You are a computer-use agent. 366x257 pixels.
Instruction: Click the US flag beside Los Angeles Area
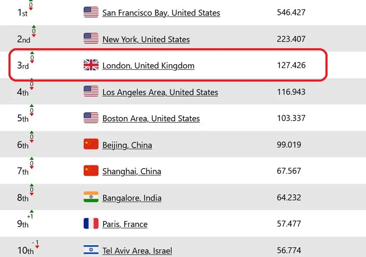[91, 92]
